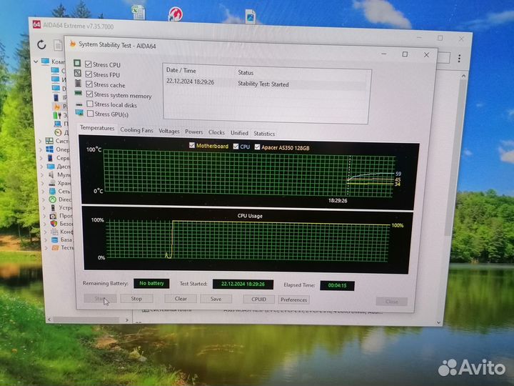Click the Clear button
Image resolution: width=514 pixels, height=386 pixels.
coord(181,299)
